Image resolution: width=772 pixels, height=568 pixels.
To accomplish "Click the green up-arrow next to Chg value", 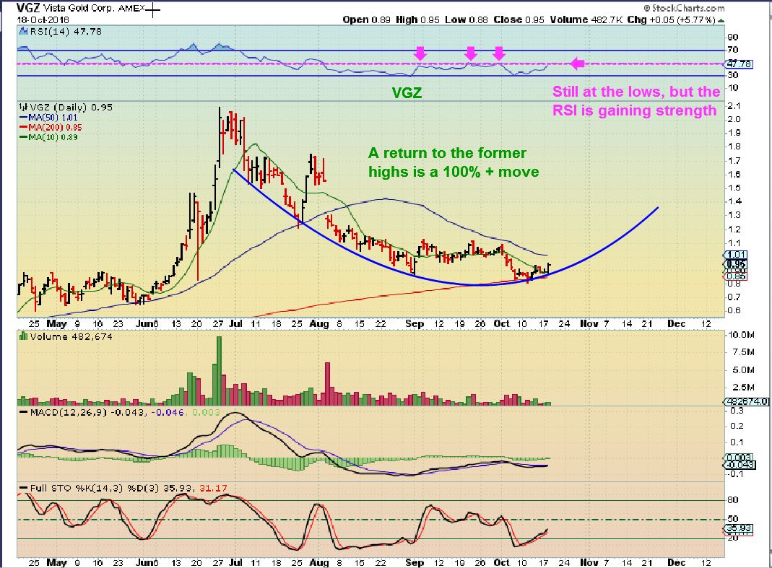I will coord(721,20).
